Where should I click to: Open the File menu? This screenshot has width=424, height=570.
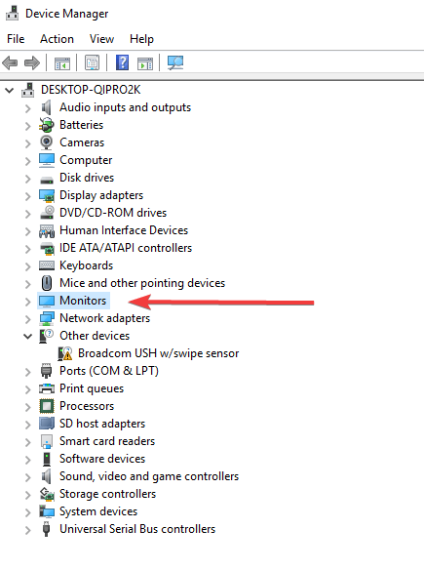pyautogui.click(x=16, y=39)
